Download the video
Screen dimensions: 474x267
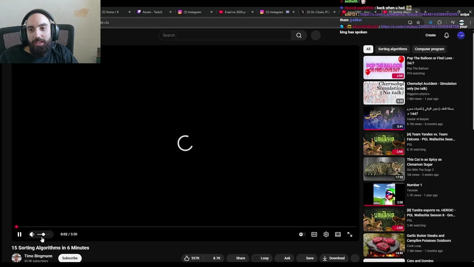click(334, 258)
